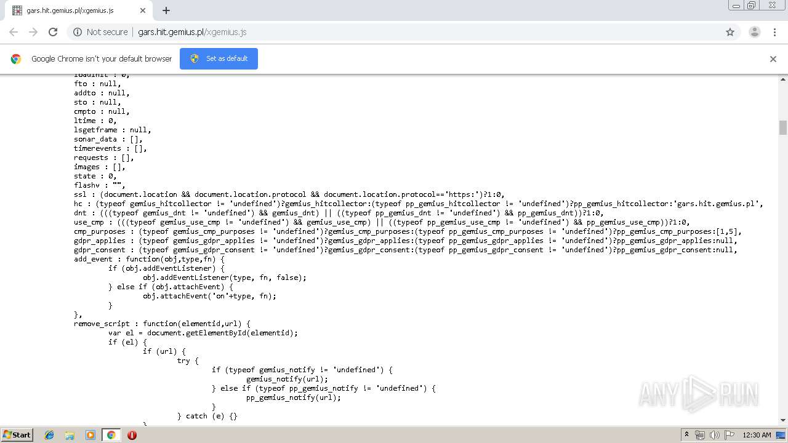Click the 'fto : null,' line
Viewport: 788px width, 443px height.
point(97,84)
